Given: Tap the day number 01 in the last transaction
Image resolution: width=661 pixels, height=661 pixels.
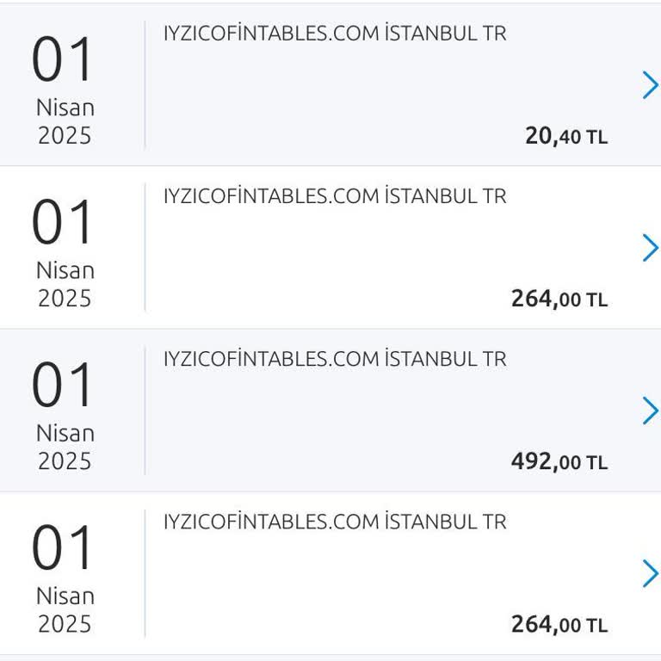Looking at the screenshot, I should (63, 548).
